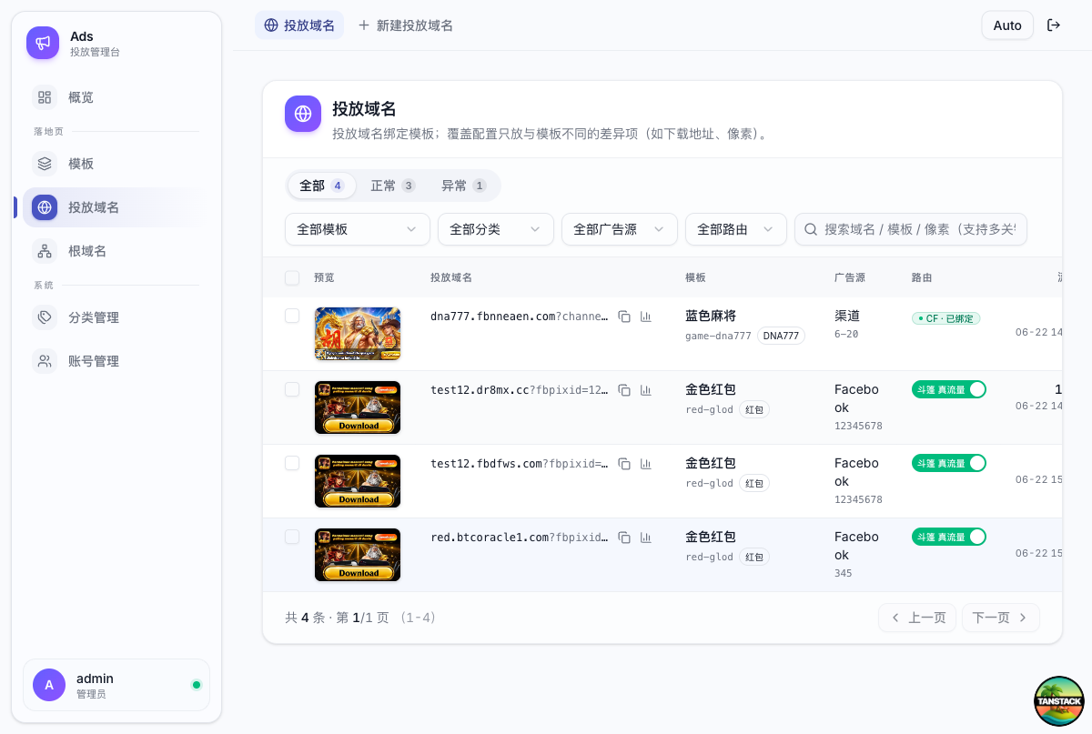Click the TanStack devtools badge
Viewport: 1092px width, 734px height.
tap(1059, 701)
